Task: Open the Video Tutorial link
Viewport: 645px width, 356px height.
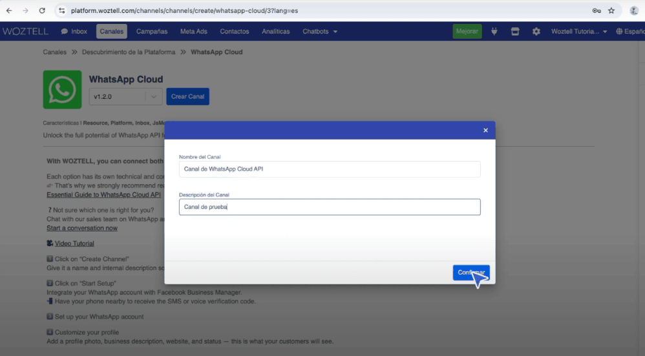Action: pos(74,244)
